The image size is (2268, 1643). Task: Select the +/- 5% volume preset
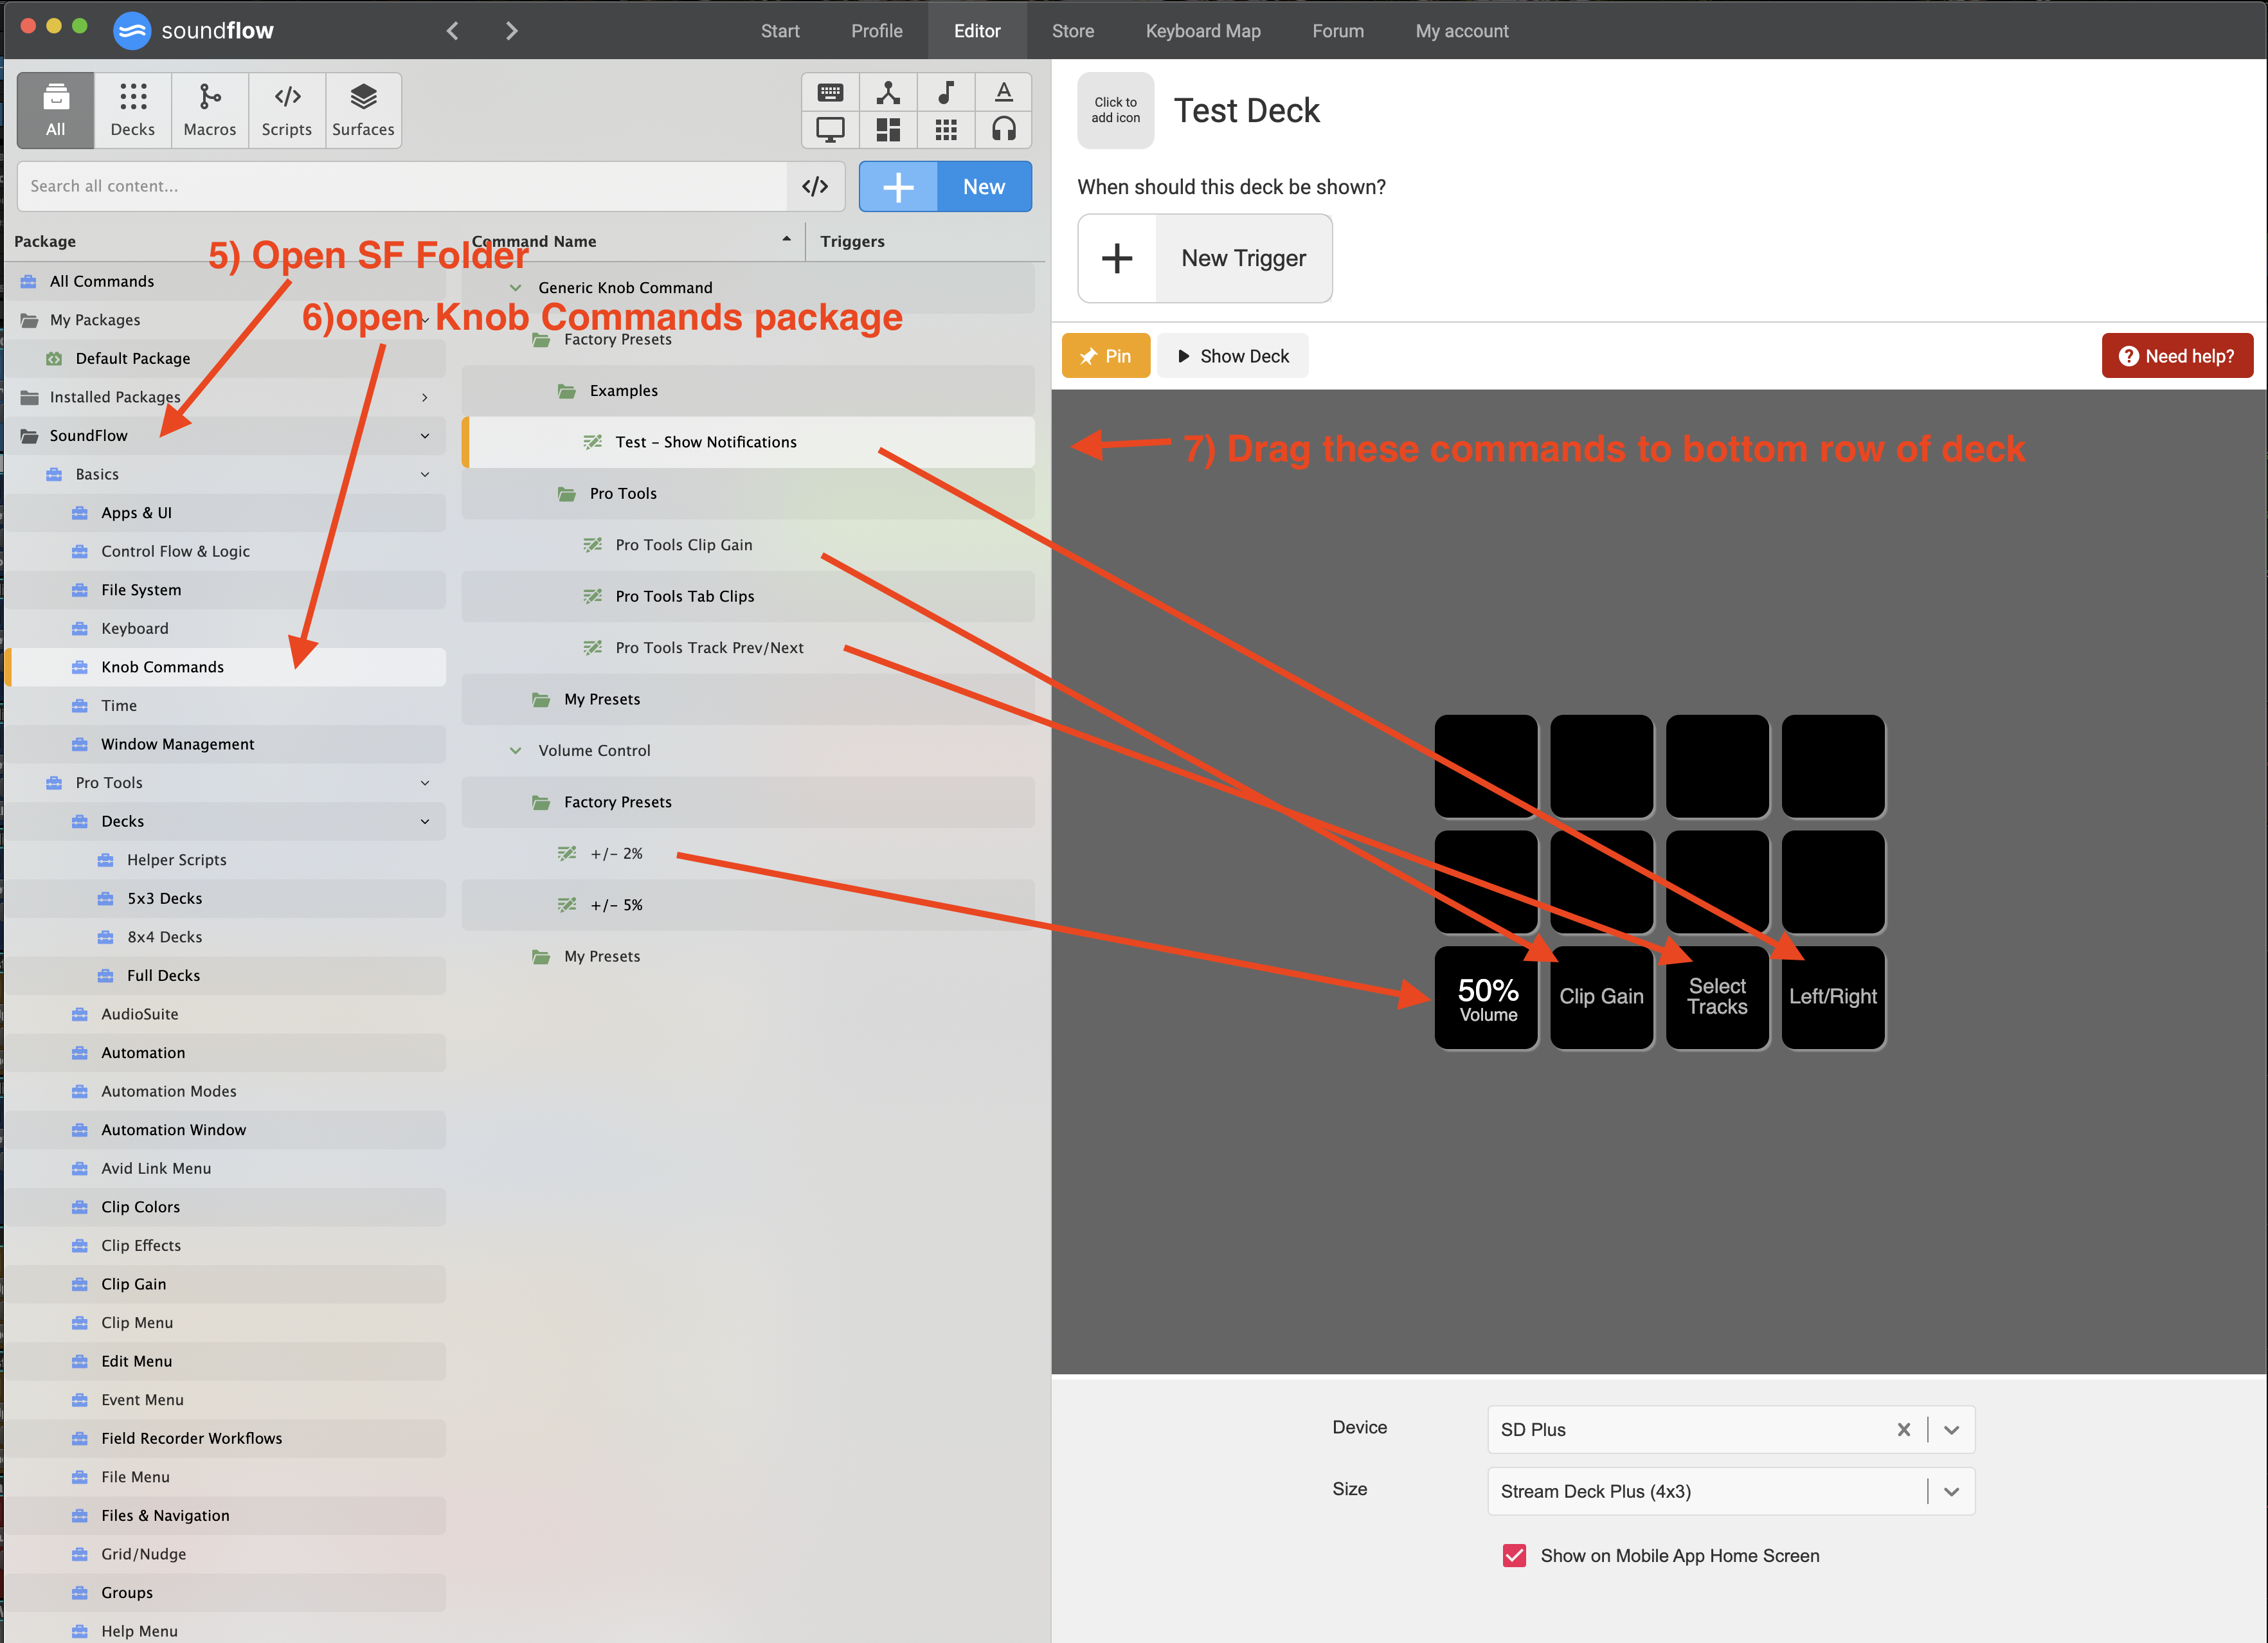pos(748,905)
